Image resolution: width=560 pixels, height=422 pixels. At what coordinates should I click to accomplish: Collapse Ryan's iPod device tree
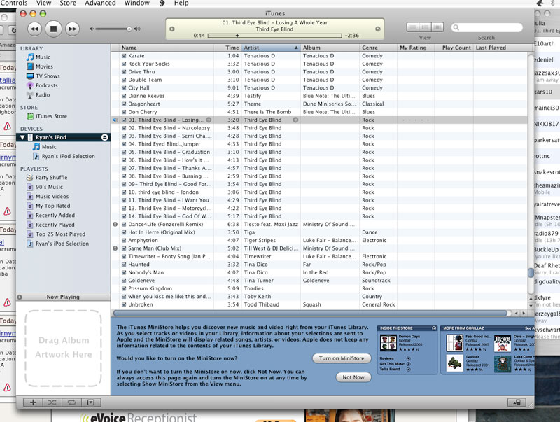tap(22, 137)
